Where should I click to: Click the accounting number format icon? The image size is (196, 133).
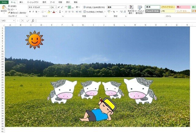[109, 12]
